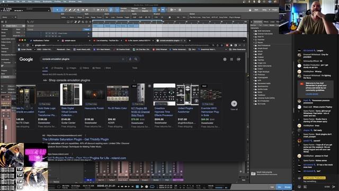Click the send arrow in live chat
The height and width of the screenshot is (191, 339).
coord(333,186)
